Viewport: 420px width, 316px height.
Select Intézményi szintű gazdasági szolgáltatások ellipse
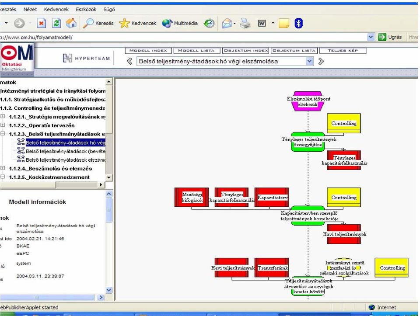click(344, 267)
